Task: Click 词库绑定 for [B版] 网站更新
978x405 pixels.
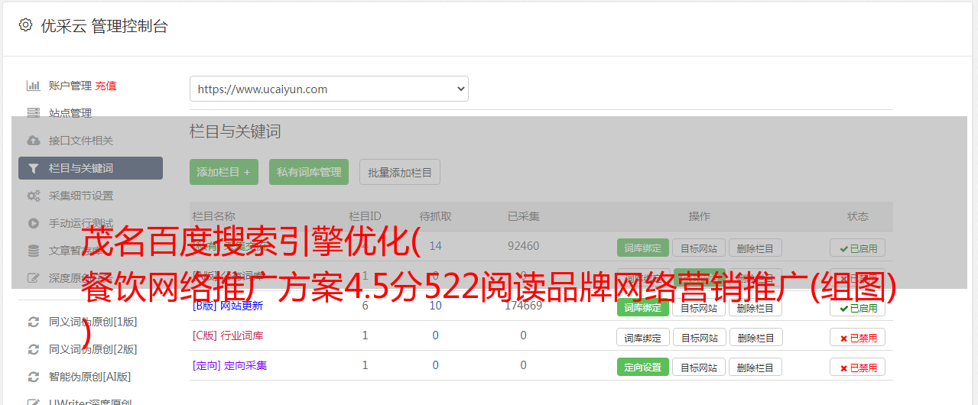Action: coord(642,308)
